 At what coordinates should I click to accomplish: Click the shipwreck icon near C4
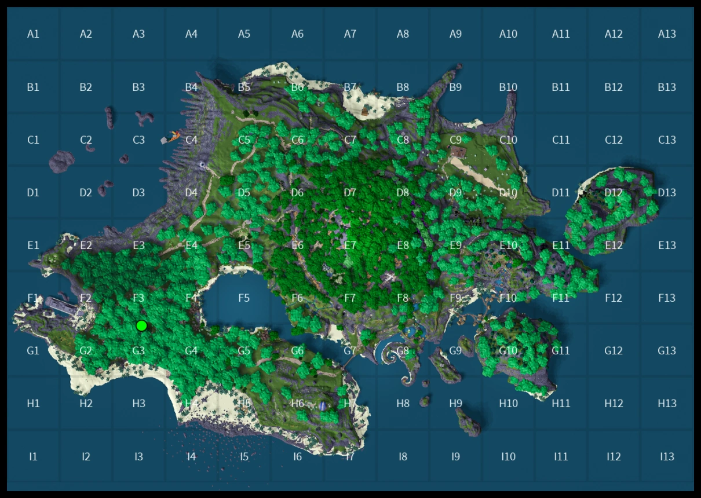point(171,138)
